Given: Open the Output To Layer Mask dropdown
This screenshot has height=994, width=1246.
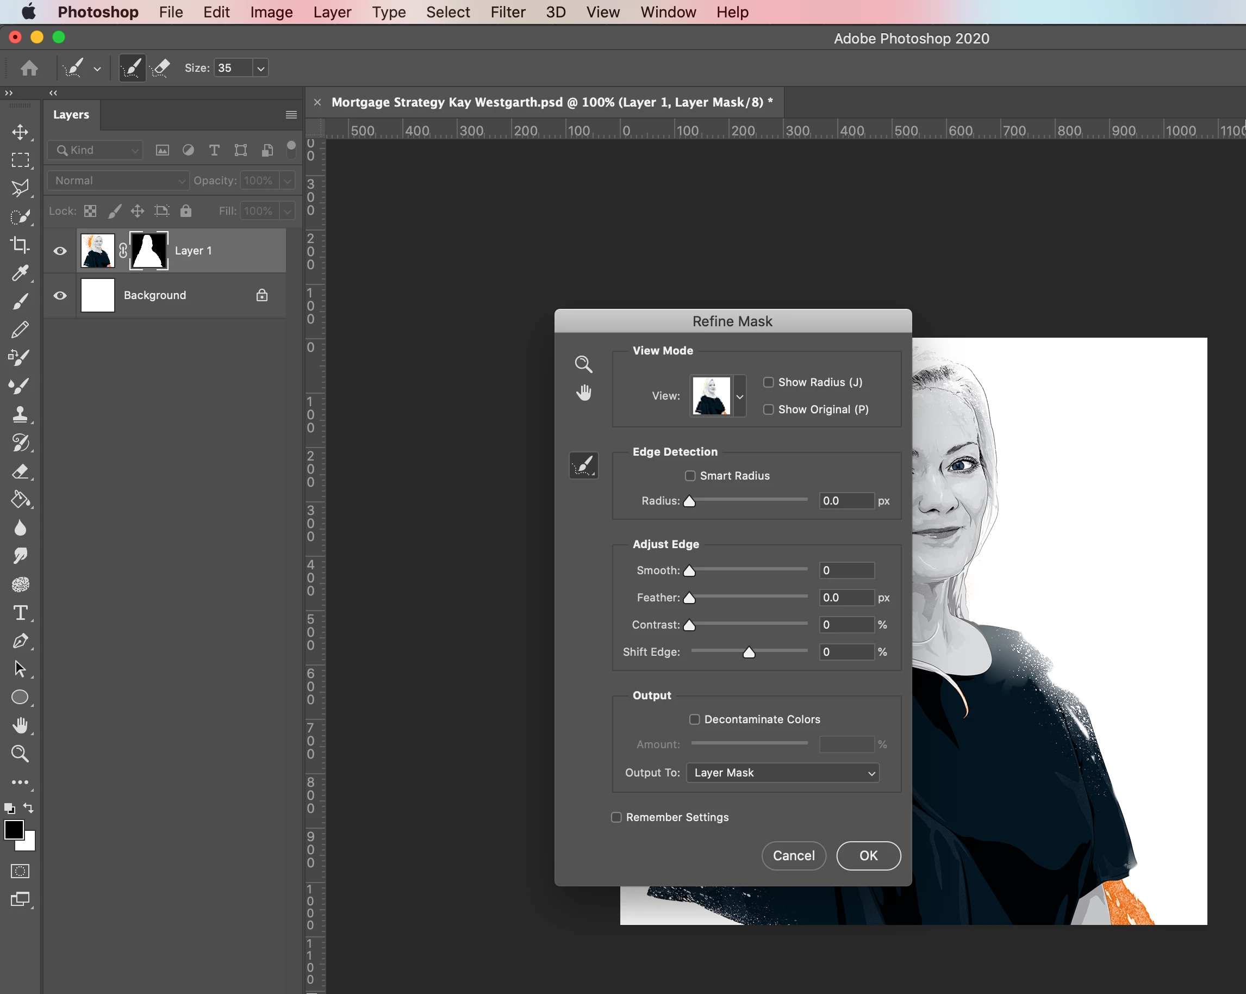Looking at the screenshot, I should pos(782,773).
